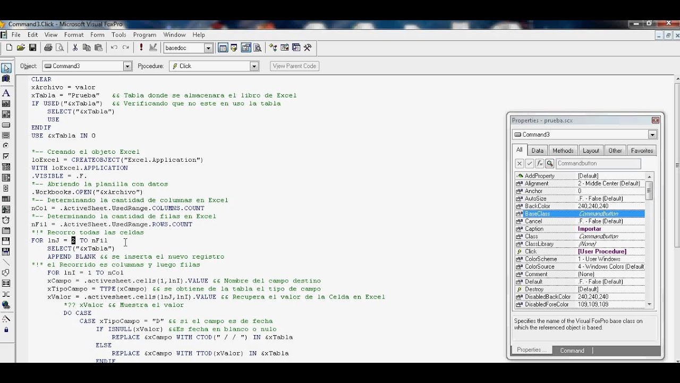
Task: Open the database dropdown showing basedoc
Action: click(x=208, y=48)
